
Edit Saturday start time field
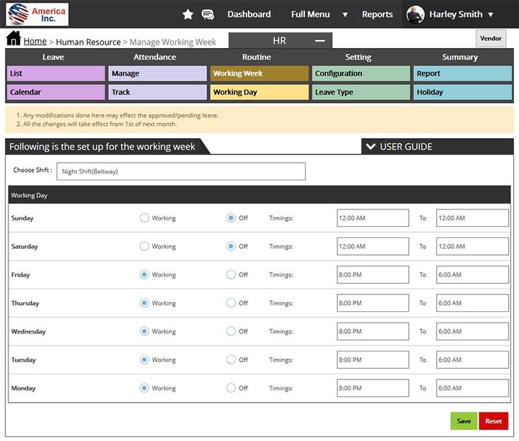click(x=372, y=246)
